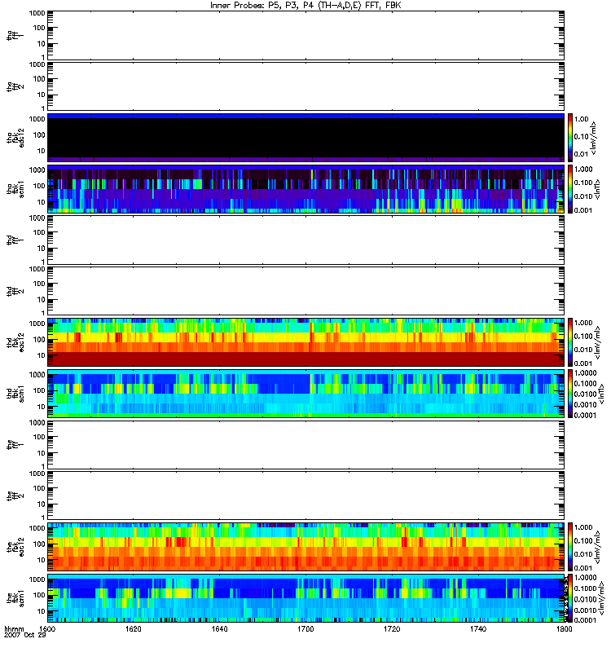Click the 'the fbk scm1' axis label
Image resolution: width=611 pixels, height=652 pixels.
pos(15,598)
